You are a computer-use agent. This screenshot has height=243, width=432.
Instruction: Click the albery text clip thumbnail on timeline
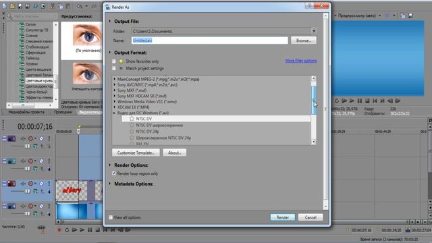pos(72,190)
